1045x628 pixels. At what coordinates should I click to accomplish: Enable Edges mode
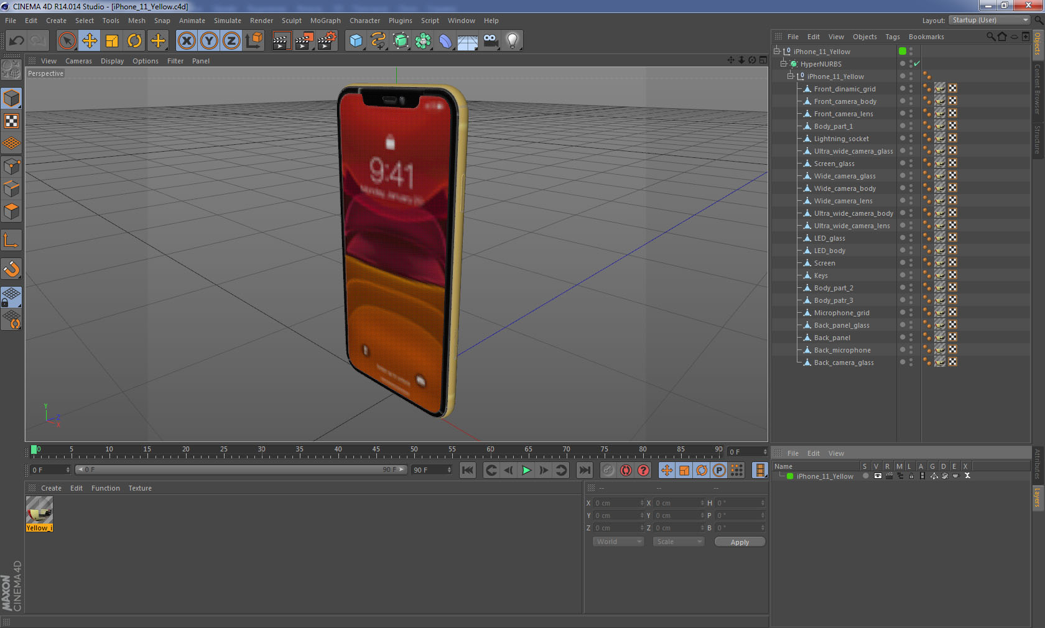click(12, 188)
